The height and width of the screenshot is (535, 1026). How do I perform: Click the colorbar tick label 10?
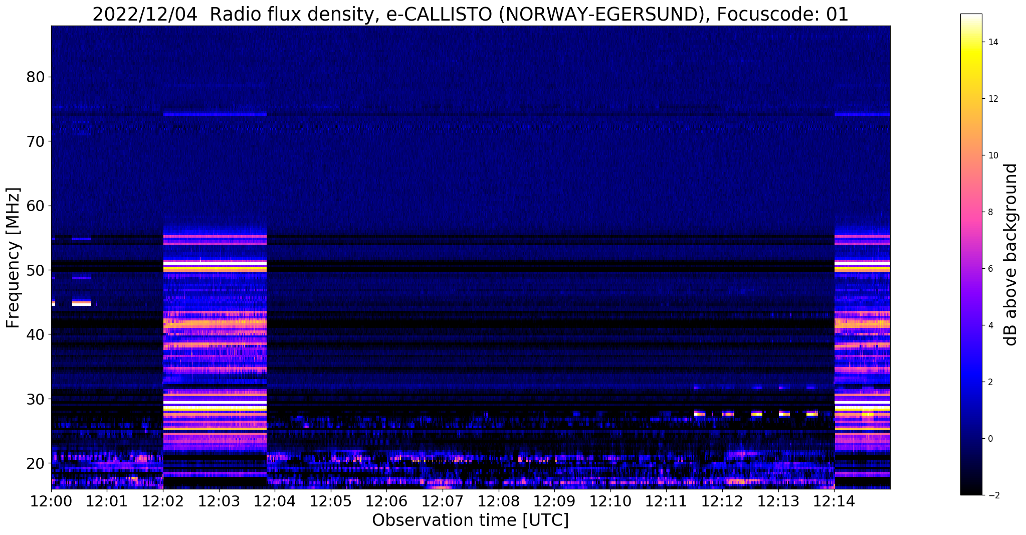pos(993,155)
